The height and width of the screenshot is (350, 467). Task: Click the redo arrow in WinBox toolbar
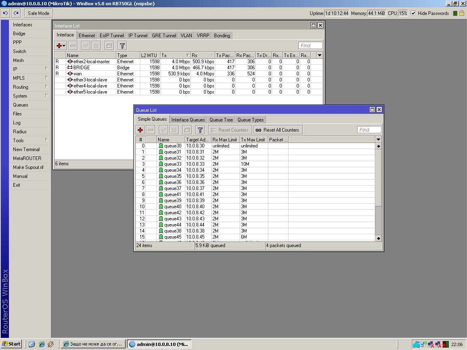click(16, 13)
